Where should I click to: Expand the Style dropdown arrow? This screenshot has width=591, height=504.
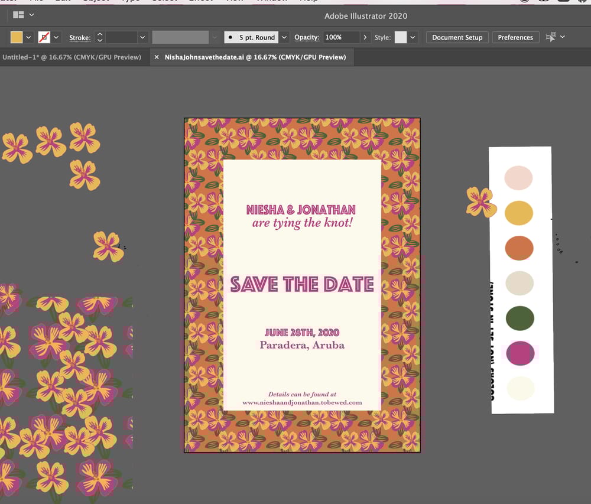[413, 37]
